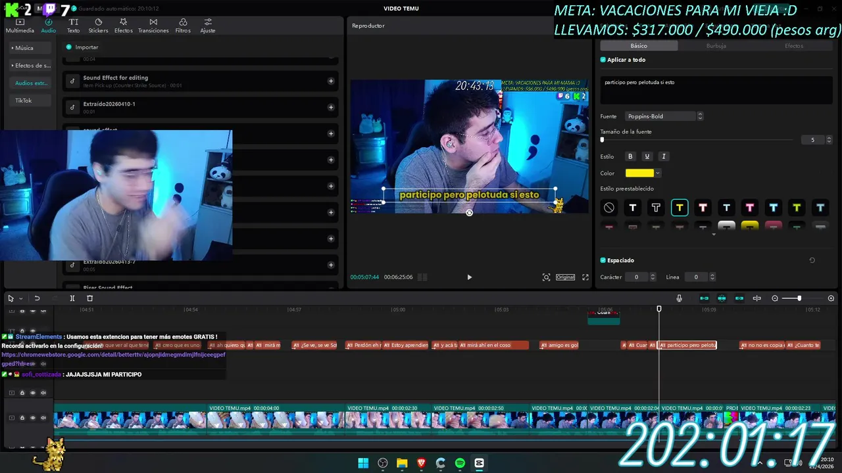Select the pointer tool in timeline toolbar
This screenshot has height=473, width=842.
(x=11, y=298)
